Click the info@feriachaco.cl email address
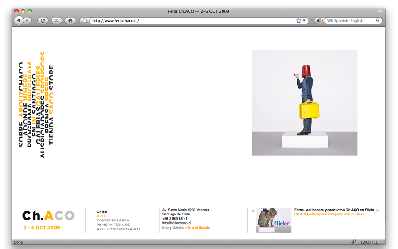Screen dimensions: 398x249 (176, 223)
